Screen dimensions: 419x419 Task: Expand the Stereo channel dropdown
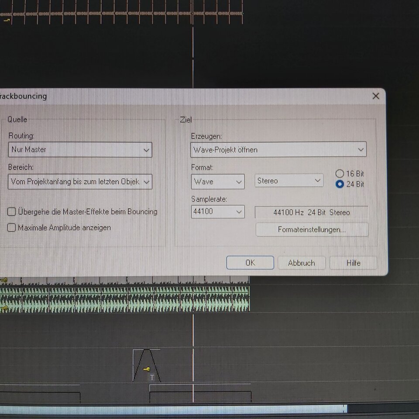coord(289,181)
